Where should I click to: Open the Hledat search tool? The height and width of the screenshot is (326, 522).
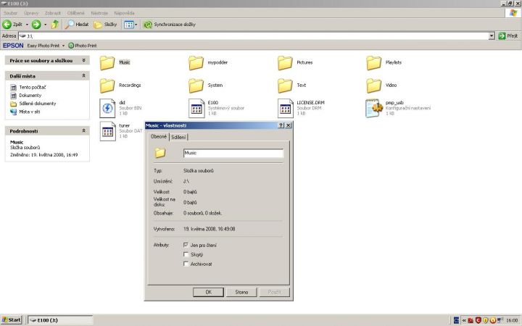77,25
